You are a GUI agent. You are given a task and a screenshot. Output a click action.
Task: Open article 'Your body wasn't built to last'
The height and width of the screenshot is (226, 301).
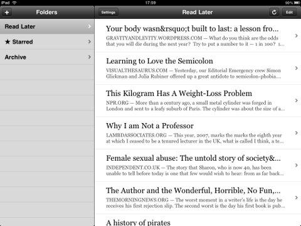[x=198, y=36]
